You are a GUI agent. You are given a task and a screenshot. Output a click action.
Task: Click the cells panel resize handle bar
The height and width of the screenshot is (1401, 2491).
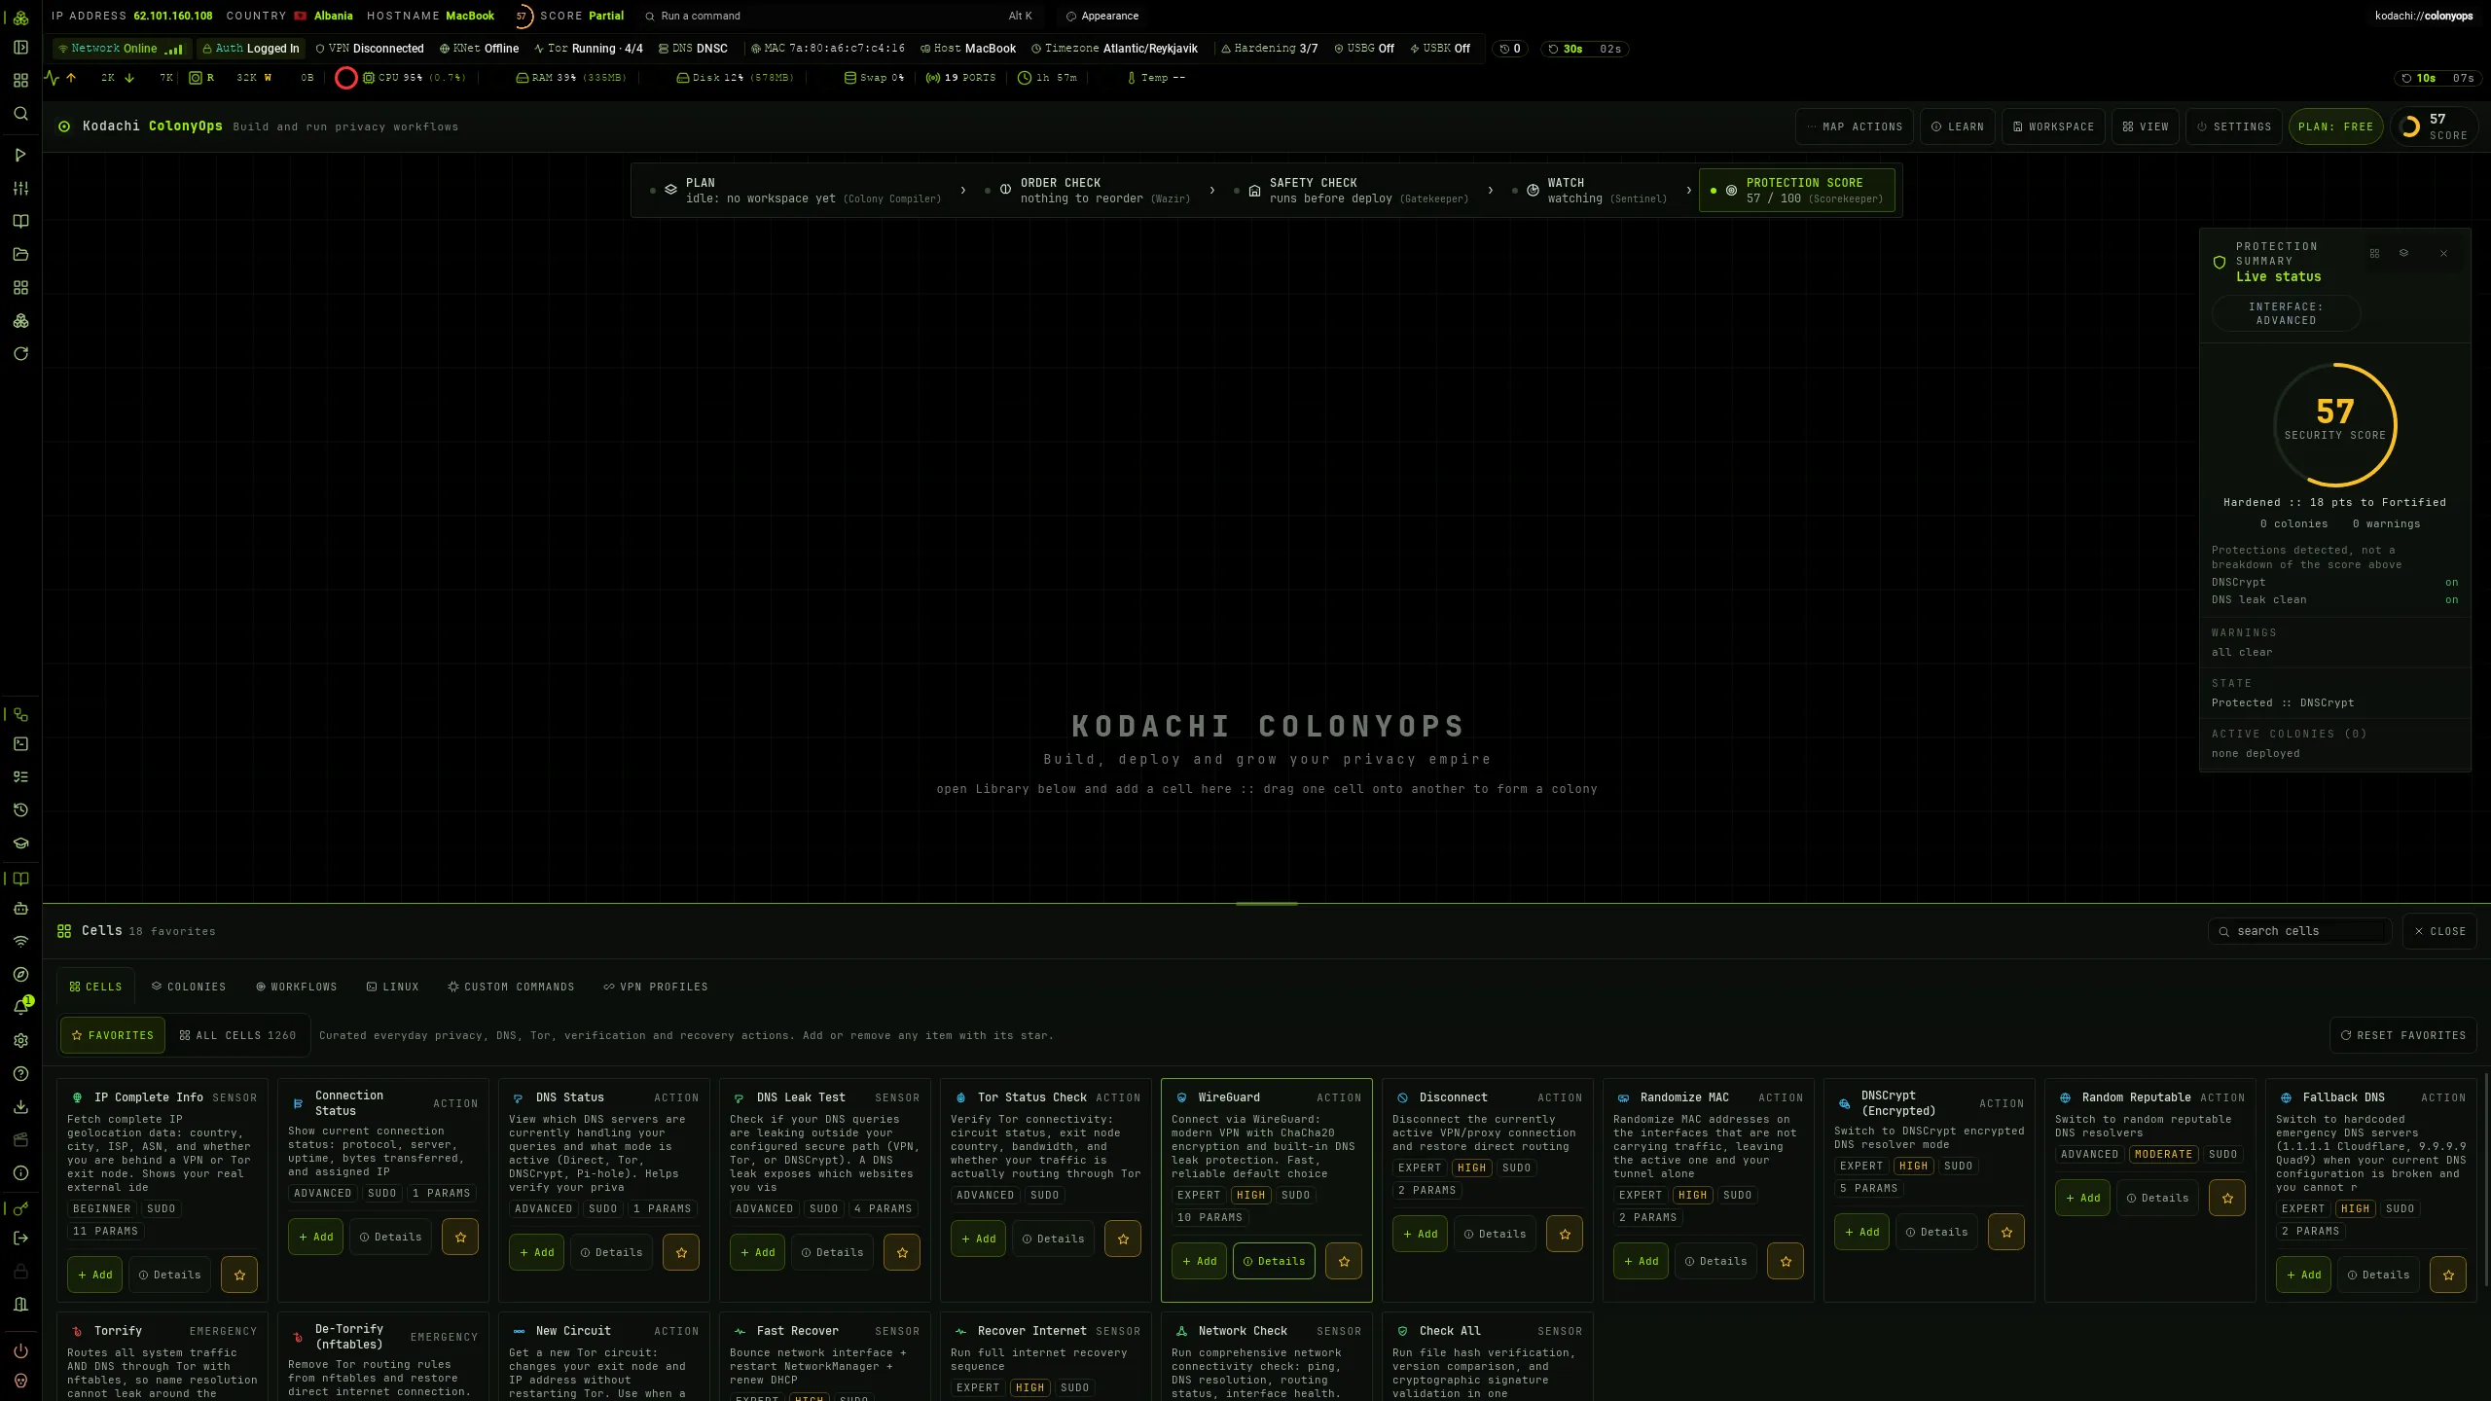(1266, 904)
